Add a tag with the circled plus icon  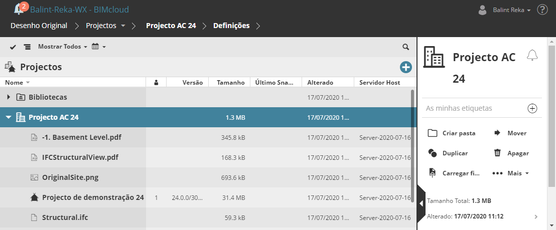point(532,108)
